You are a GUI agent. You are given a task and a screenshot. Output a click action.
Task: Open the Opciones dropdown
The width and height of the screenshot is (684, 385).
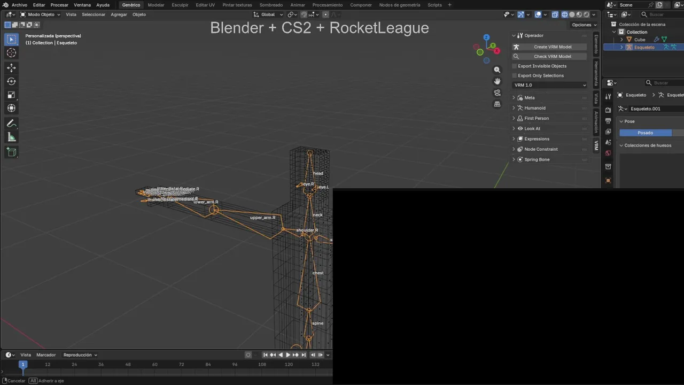[584, 25]
